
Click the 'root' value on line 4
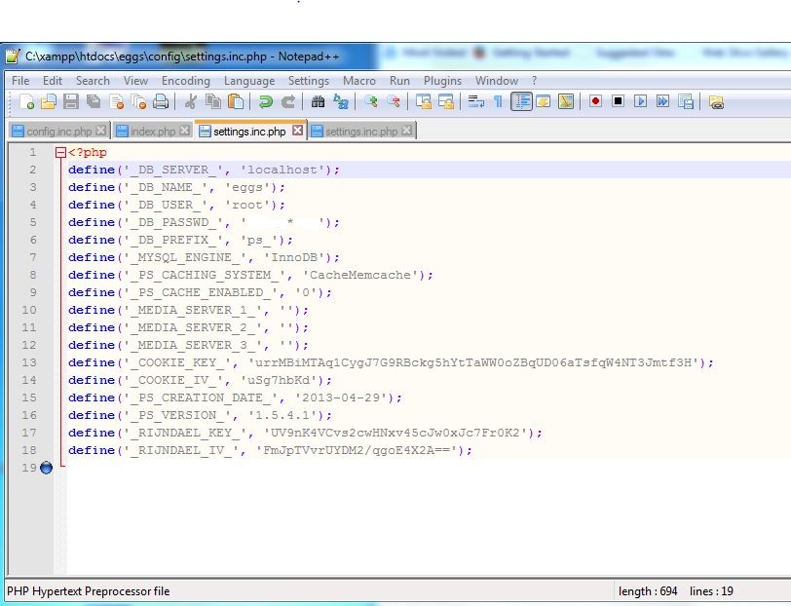(x=247, y=205)
